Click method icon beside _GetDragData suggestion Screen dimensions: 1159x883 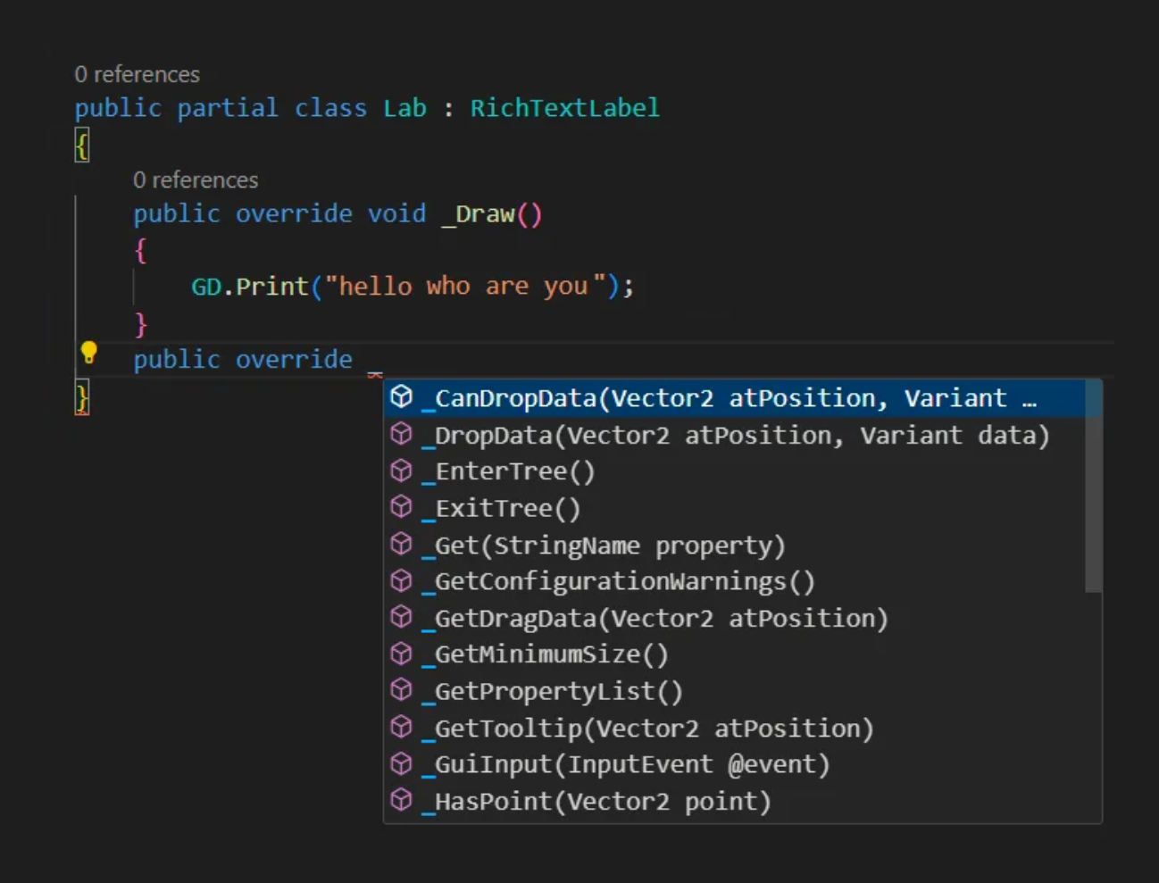coord(402,617)
